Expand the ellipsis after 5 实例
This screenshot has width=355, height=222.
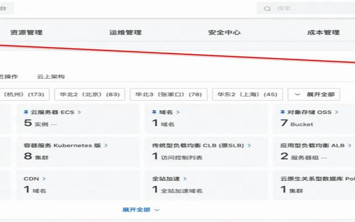coord(54,124)
